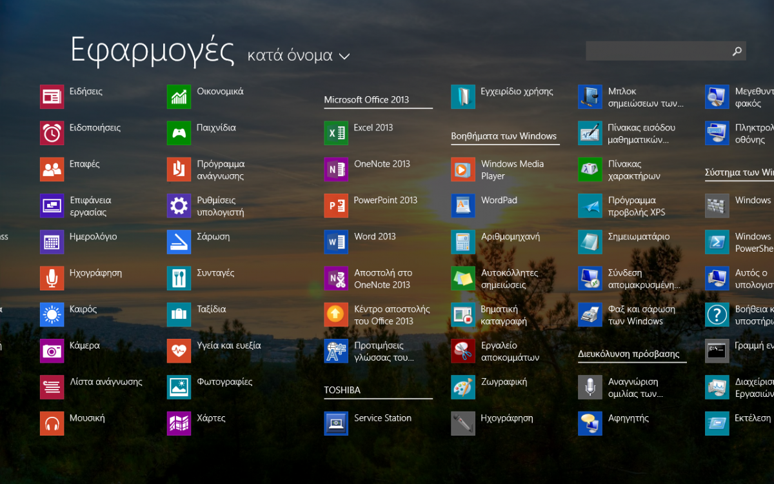Viewport: 774px width, 484px height.
Task: Launch the Ταξίδια suitcase icon
Action: pos(179,314)
